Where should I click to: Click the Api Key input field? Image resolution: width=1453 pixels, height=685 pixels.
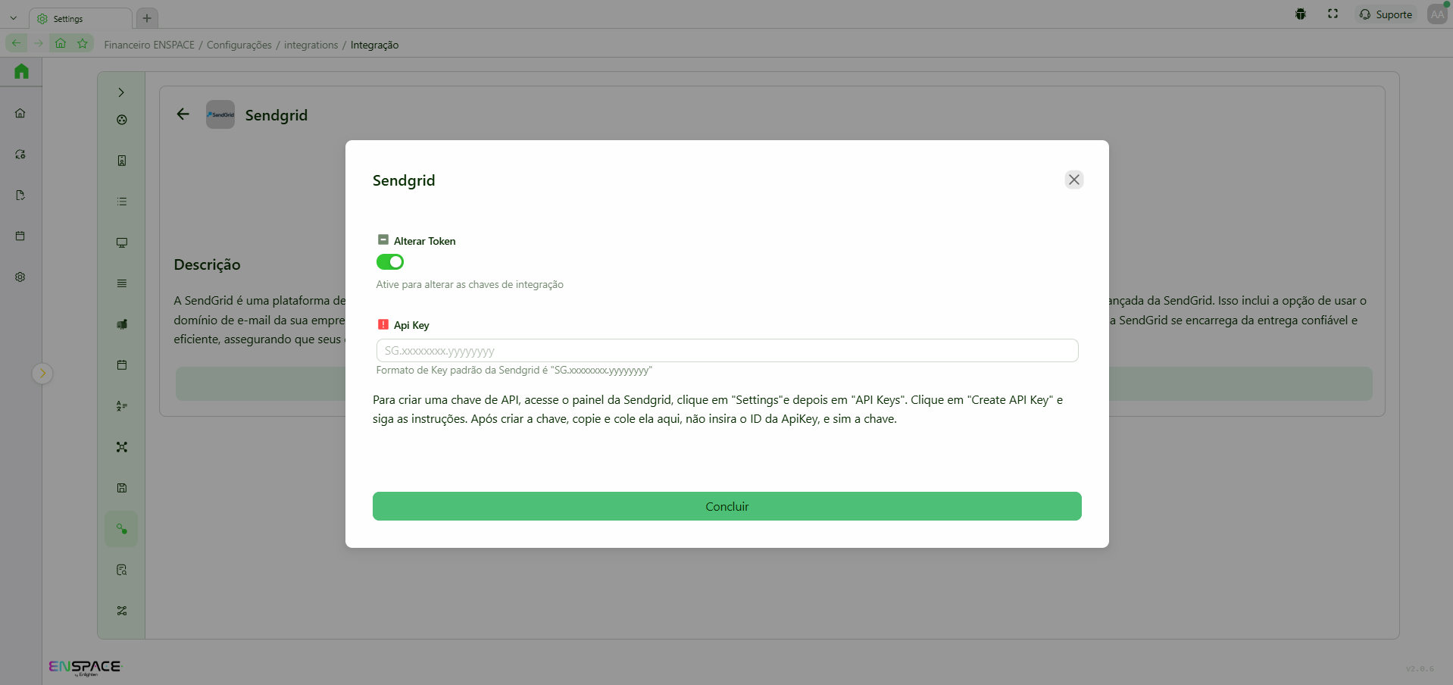(726, 351)
